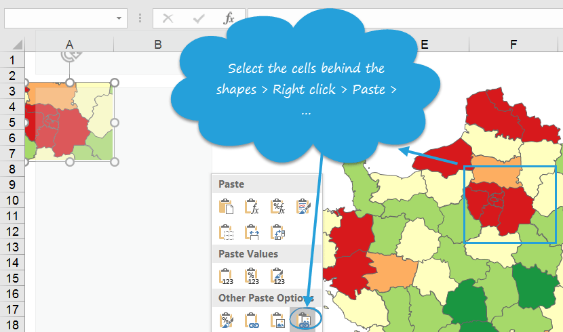Select the No Borders paste option
Screen dimensions: 563x332
(226, 232)
